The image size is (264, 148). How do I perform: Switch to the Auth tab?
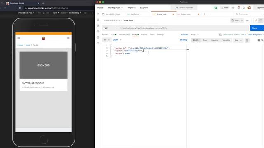pos(113,35)
